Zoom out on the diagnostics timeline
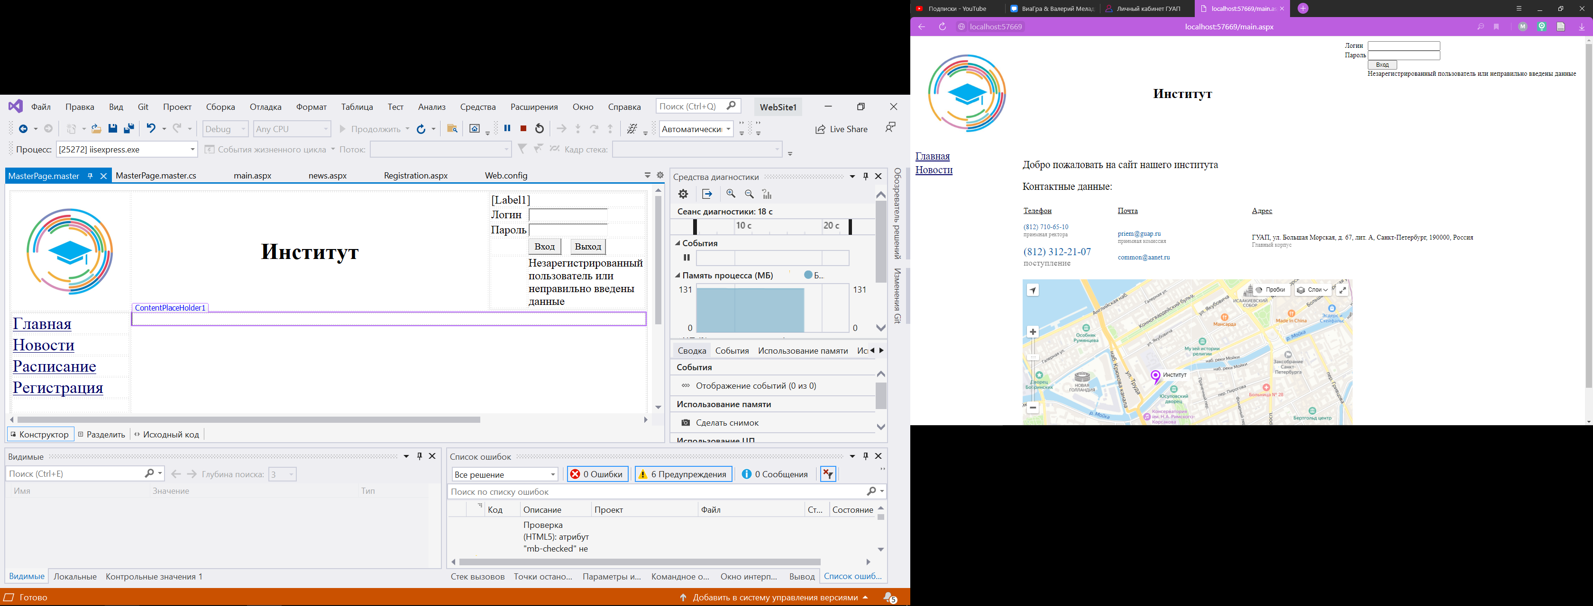1593x606 pixels. click(750, 194)
